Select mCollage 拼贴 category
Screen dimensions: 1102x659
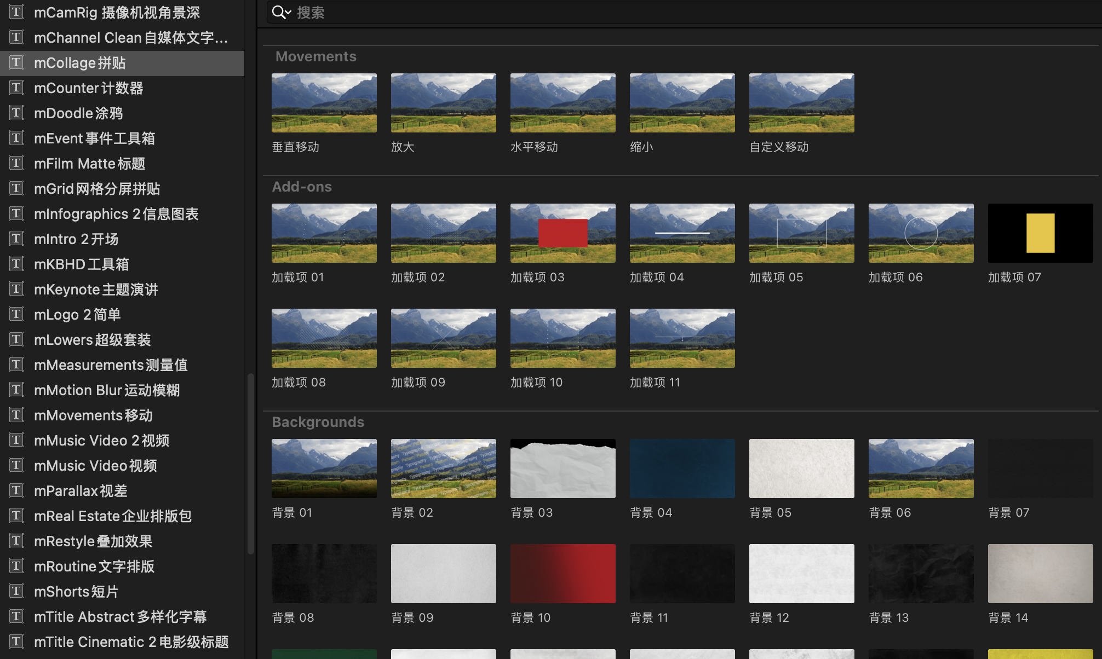click(122, 63)
